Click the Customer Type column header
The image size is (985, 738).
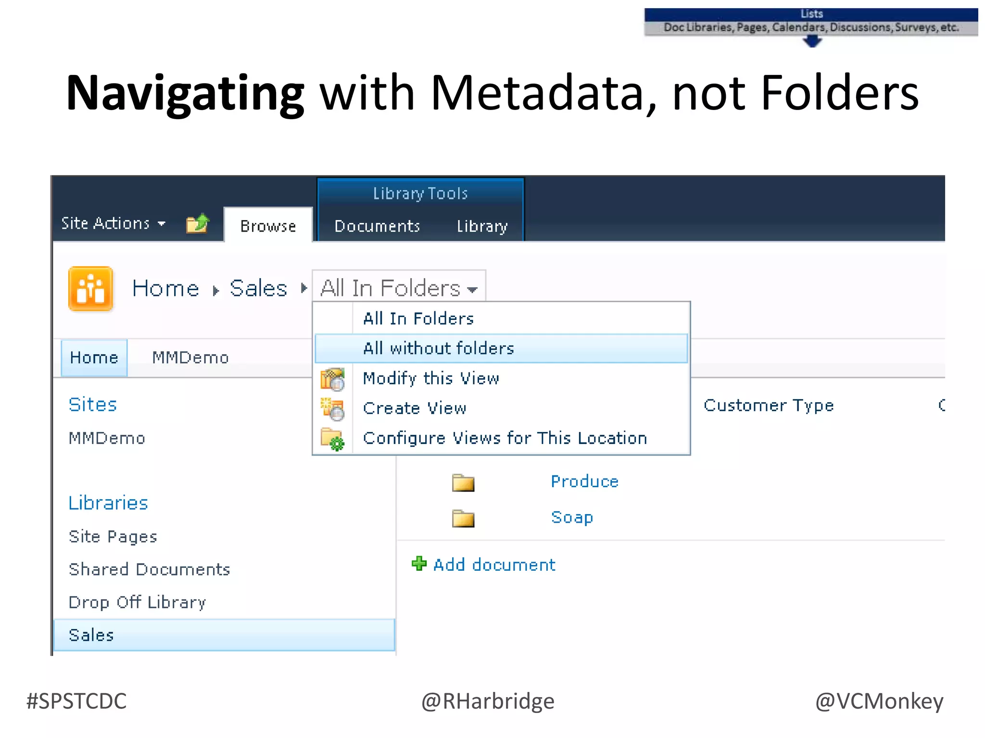point(768,406)
